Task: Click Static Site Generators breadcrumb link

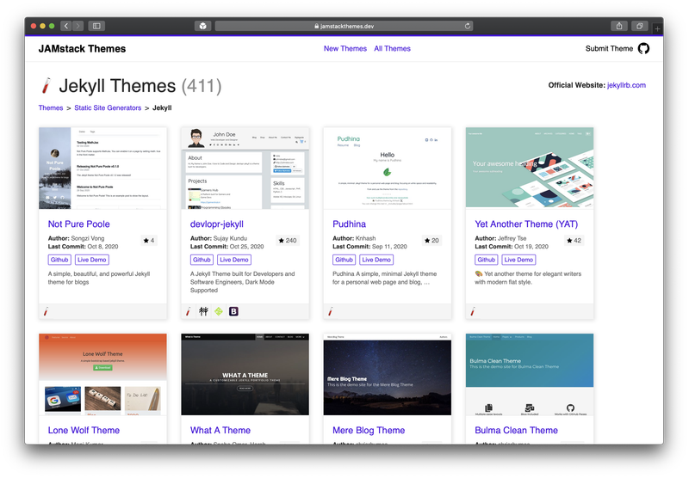Action: tap(108, 107)
